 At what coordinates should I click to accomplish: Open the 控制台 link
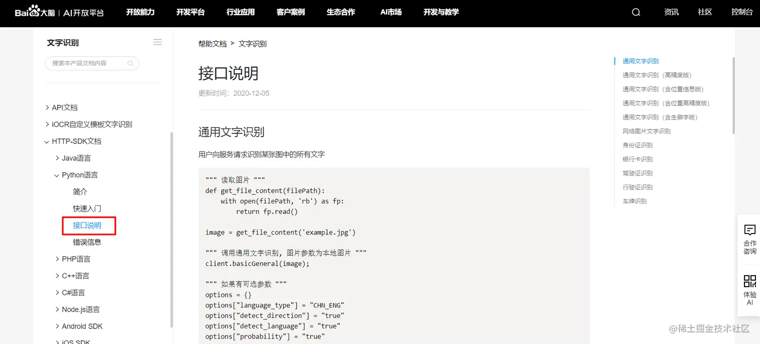coord(742,12)
